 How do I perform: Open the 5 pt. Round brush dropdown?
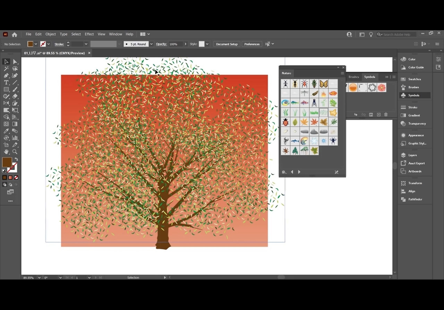click(151, 44)
